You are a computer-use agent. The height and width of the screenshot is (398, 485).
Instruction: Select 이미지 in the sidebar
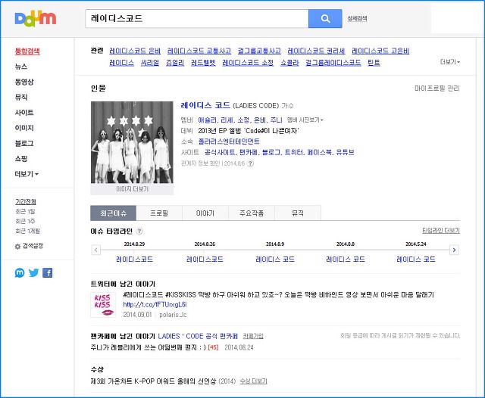coord(24,128)
